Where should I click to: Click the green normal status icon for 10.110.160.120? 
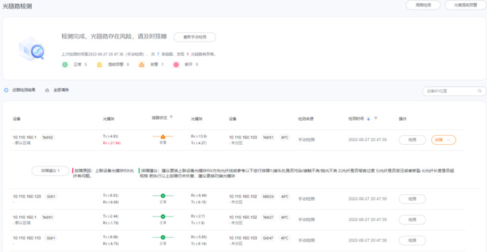pos(163,195)
